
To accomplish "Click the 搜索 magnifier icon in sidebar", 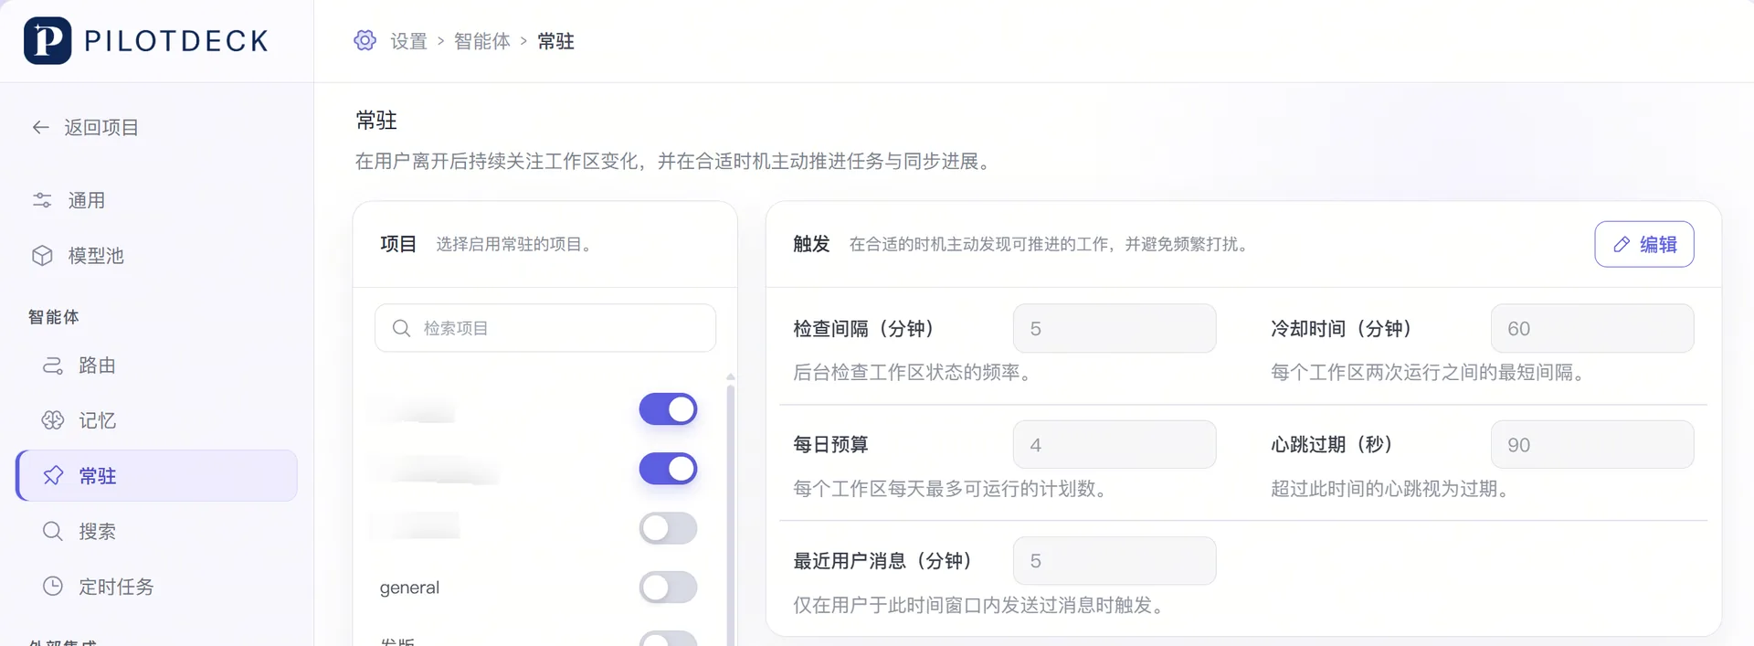I will [53, 531].
